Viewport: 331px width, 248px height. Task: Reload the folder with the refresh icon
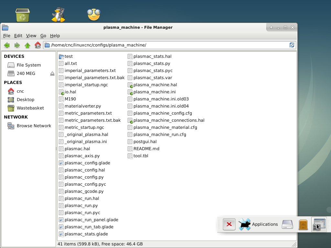pos(292,45)
